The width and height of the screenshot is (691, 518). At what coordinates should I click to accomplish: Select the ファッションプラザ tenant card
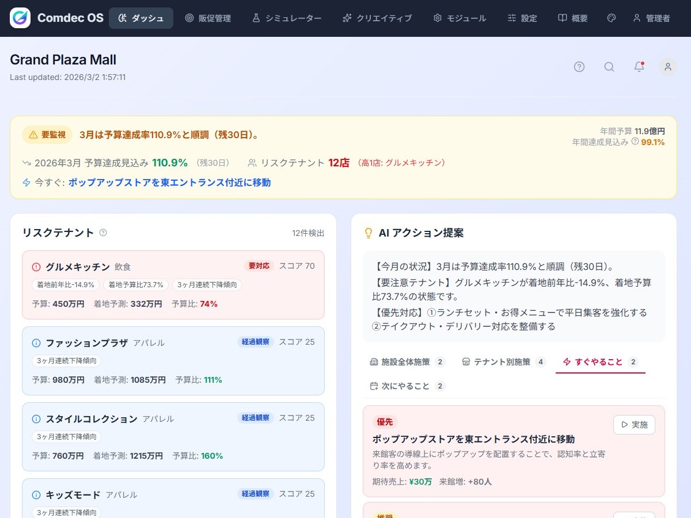click(x=173, y=361)
